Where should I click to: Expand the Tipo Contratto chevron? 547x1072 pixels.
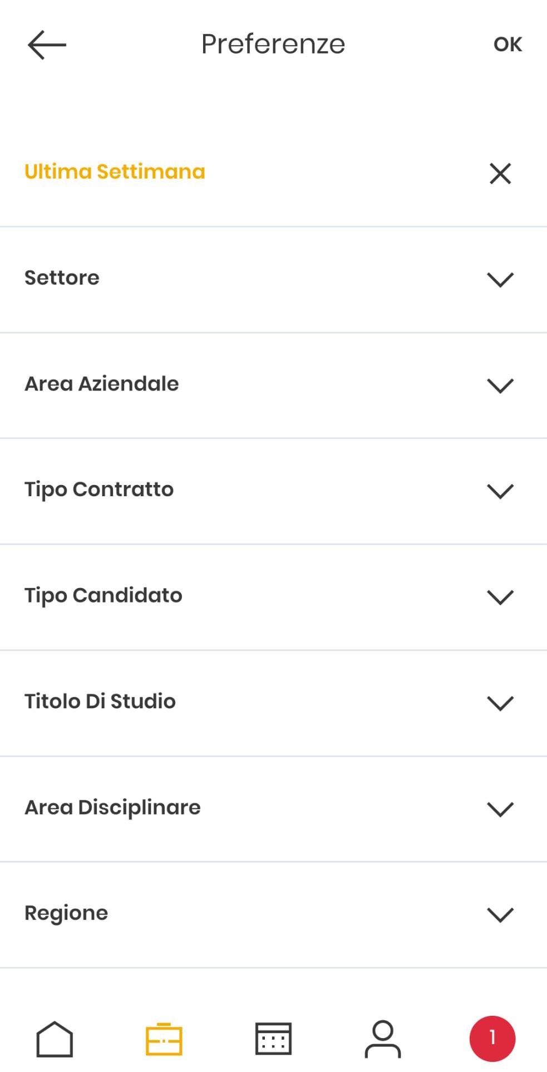click(x=500, y=491)
